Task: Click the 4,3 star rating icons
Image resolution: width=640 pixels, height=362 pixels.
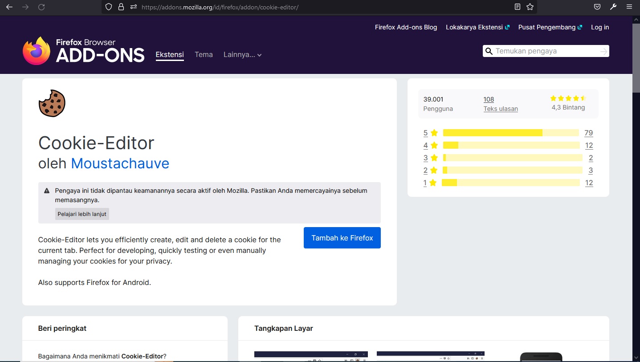Action: [568, 98]
